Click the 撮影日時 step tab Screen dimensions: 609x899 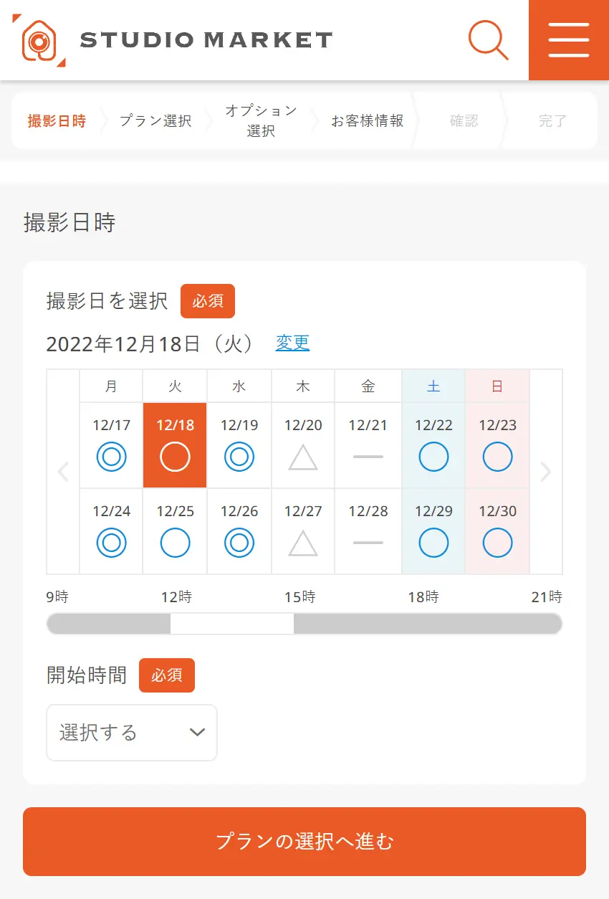57,120
